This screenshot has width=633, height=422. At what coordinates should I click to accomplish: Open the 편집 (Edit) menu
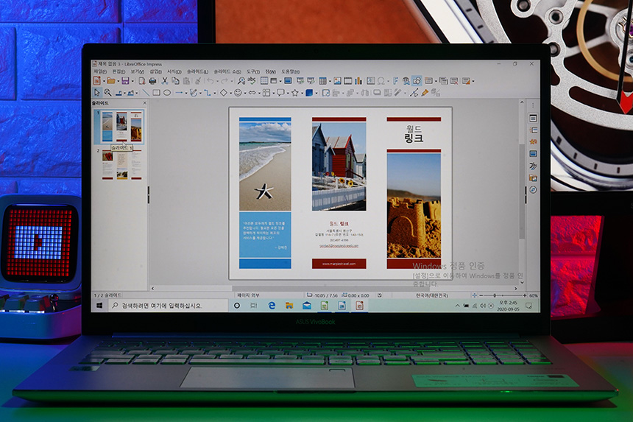pyautogui.click(x=119, y=71)
